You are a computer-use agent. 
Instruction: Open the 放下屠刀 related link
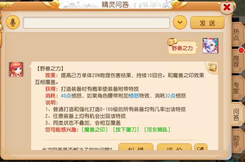(x=126, y=129)
